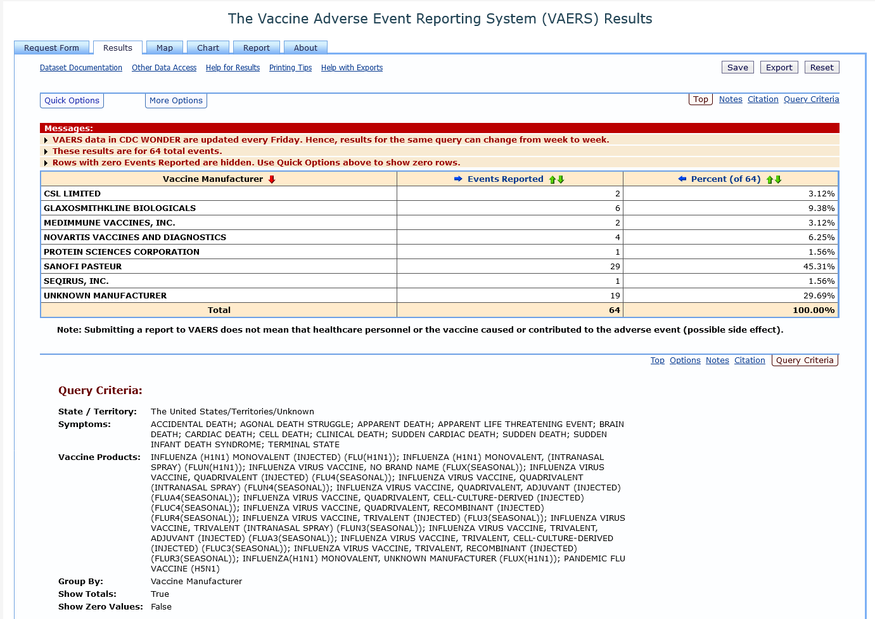The image size is (875, 619).
Task: Open the About tab
Action: click(305, 48)
